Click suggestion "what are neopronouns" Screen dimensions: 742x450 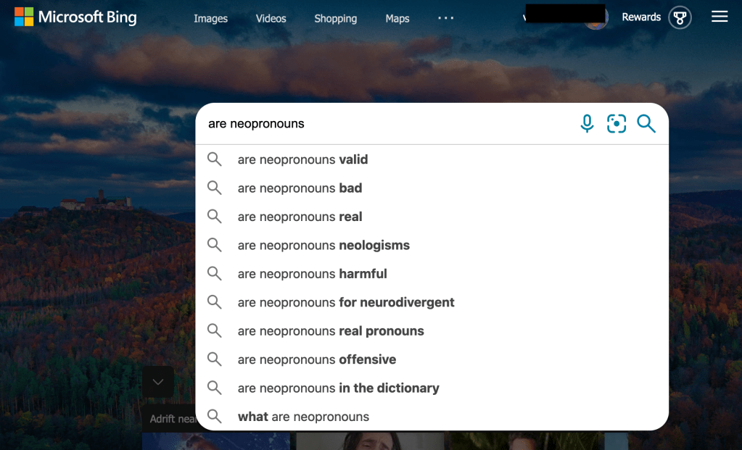pos(303,417)
